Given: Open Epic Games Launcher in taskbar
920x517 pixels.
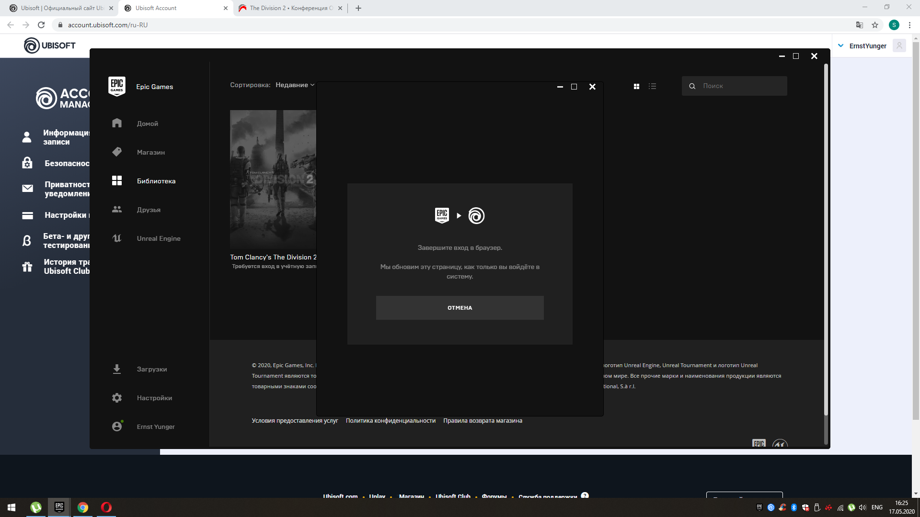Looking at the screenshot, I should (59, 507).
